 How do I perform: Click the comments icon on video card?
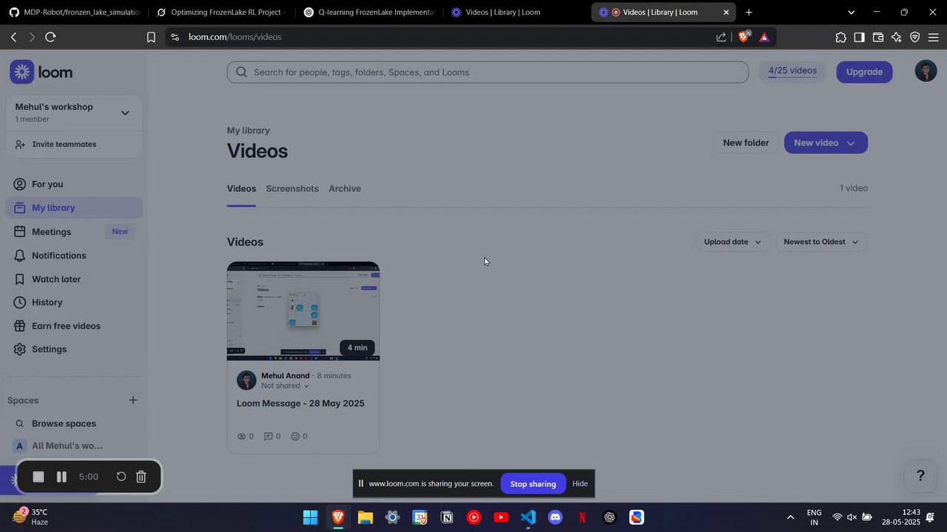point(269,437)
